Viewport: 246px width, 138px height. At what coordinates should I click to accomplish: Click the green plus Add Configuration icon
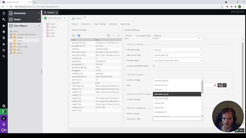click(45, 18)
